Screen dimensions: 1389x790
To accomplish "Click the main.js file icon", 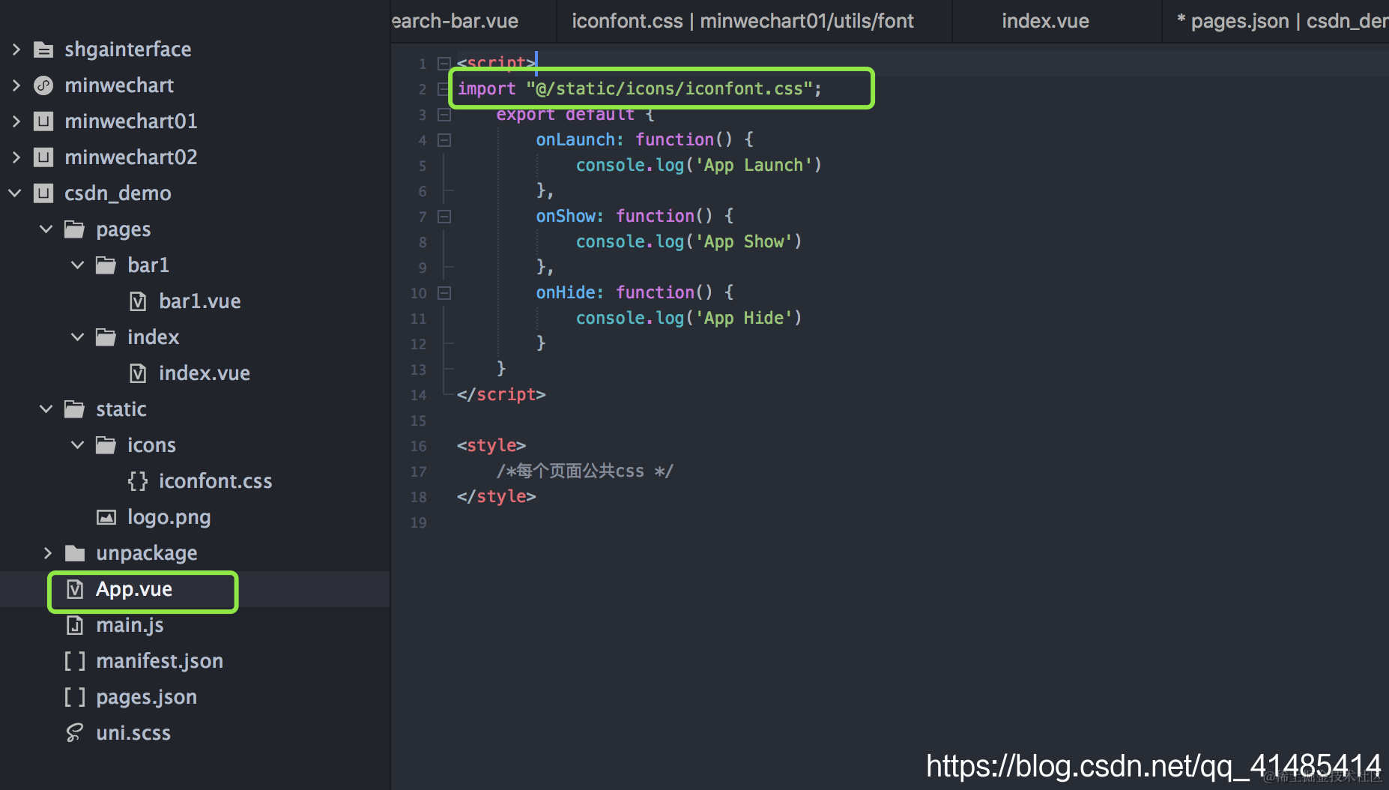I will (75, 625).
